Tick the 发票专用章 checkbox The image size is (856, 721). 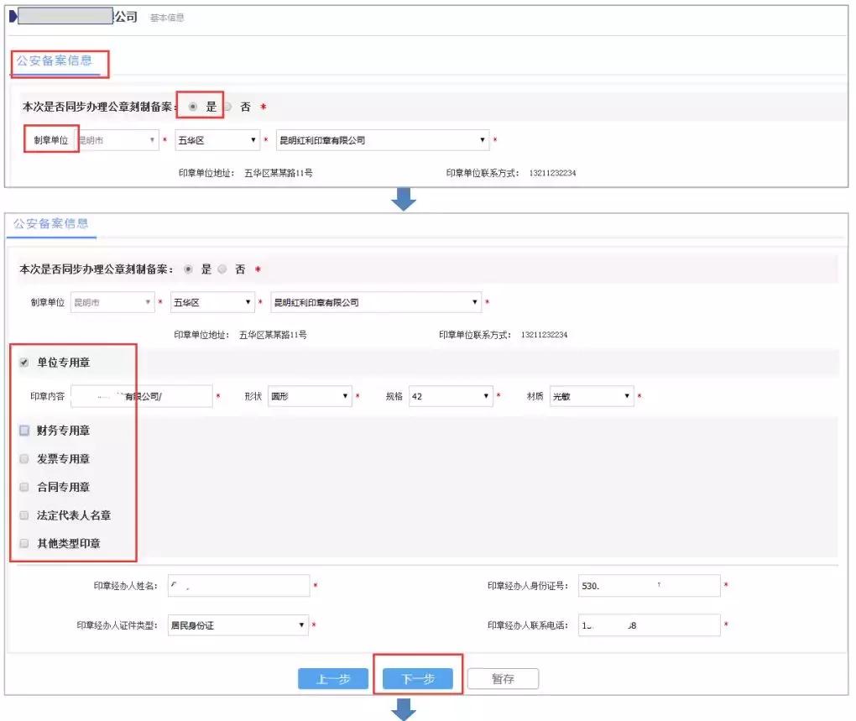coord(24,459)
